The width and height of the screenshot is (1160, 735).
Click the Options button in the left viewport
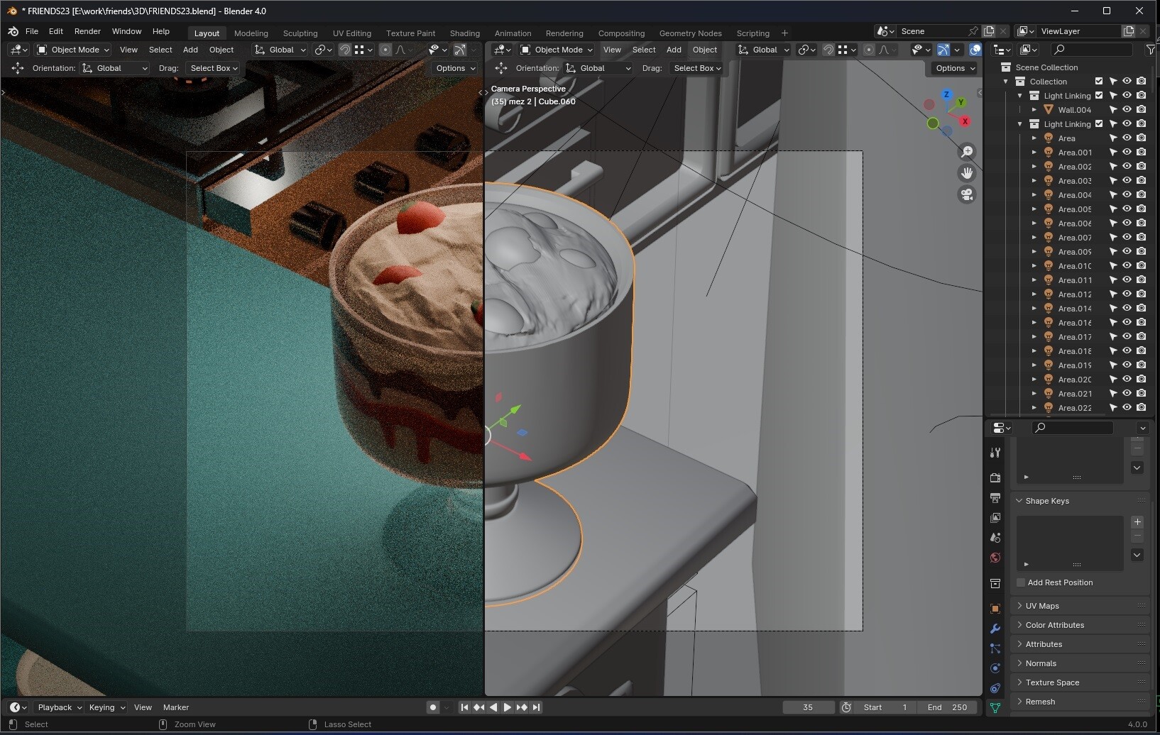(x=454, y=68)
